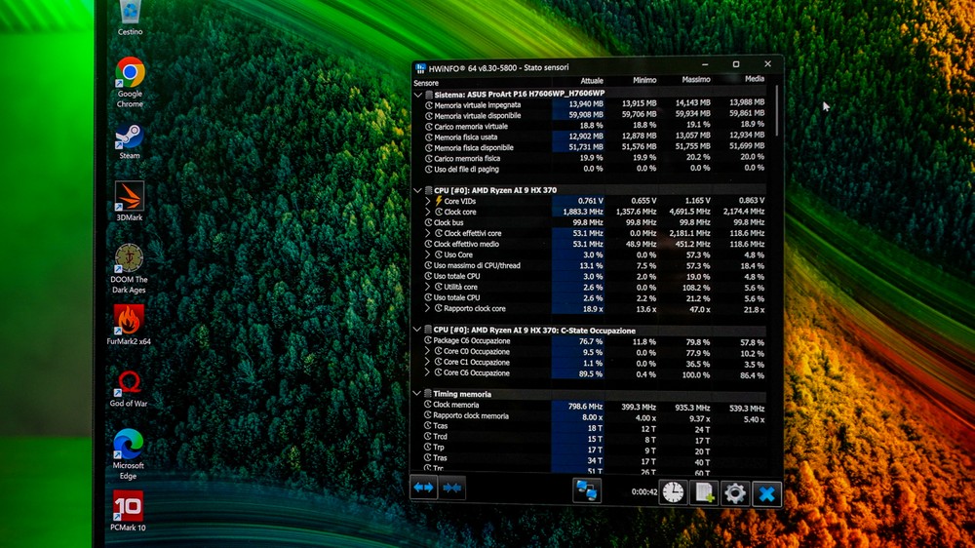This screenshot has height=548, width=975.
Task: Expand the Clock core row
Action: coord(428,212)
